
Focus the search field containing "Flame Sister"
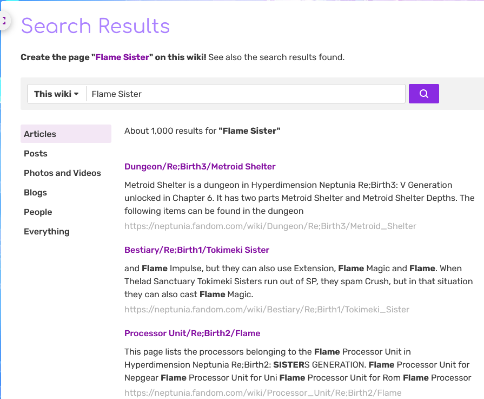tap(246, 94)
